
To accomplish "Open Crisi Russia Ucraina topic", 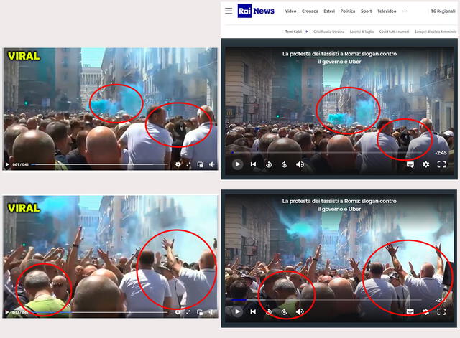I will (x=329, y=32).
